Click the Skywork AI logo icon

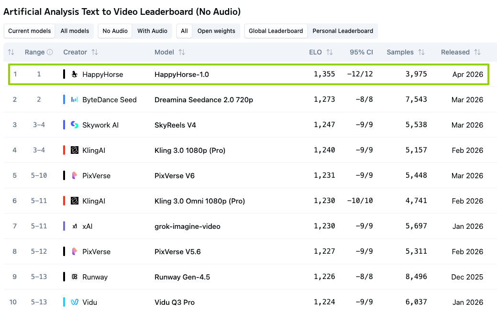[x=74, y=125]
